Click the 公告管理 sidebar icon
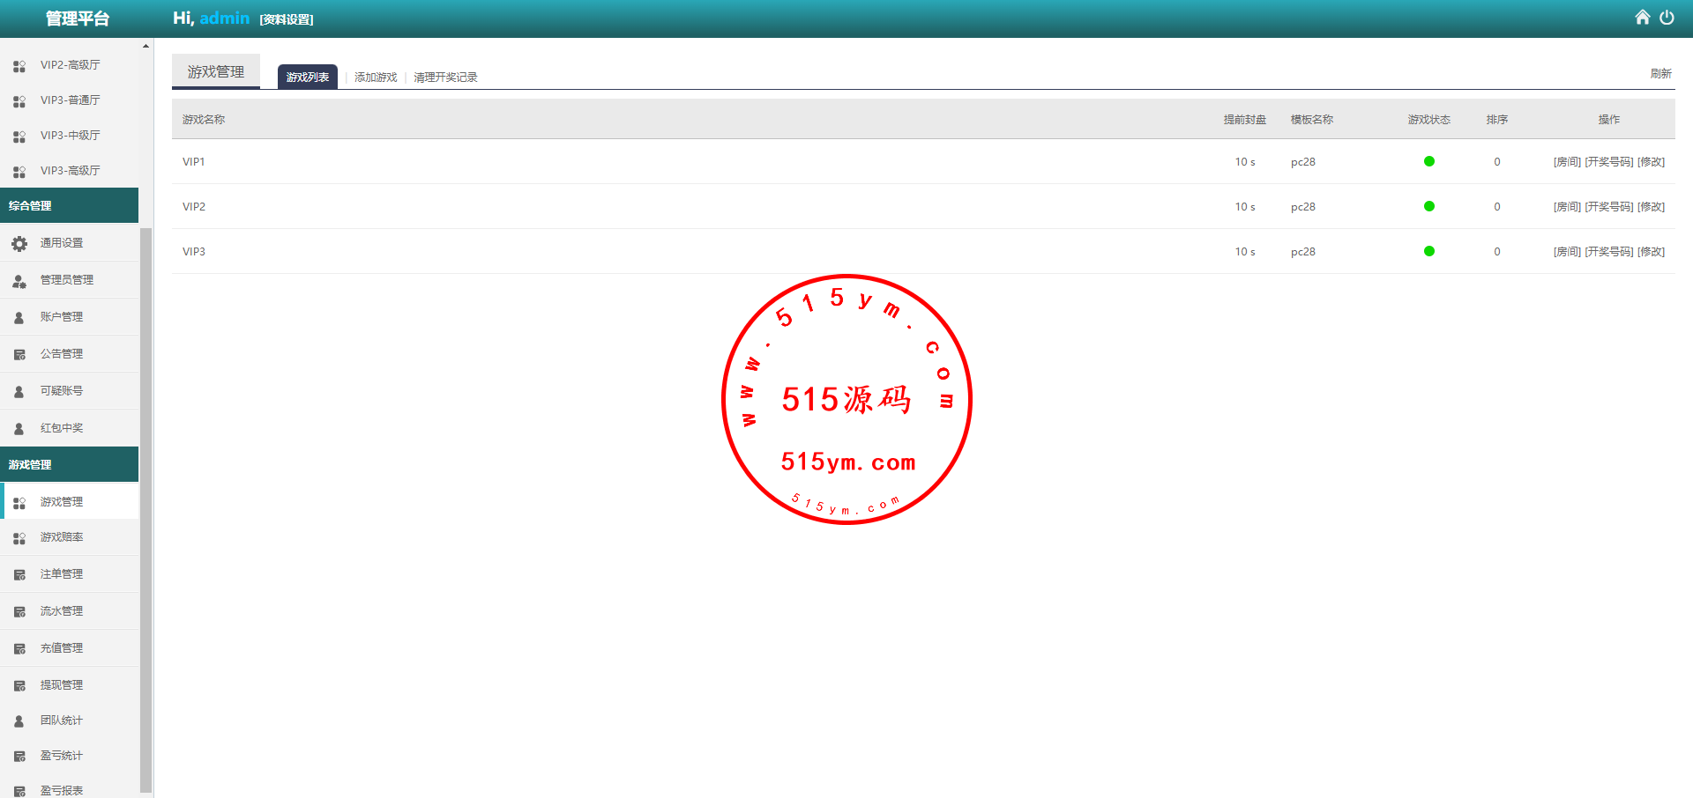The height and width of the screenshot is (798, 1693). pos(19,354)
